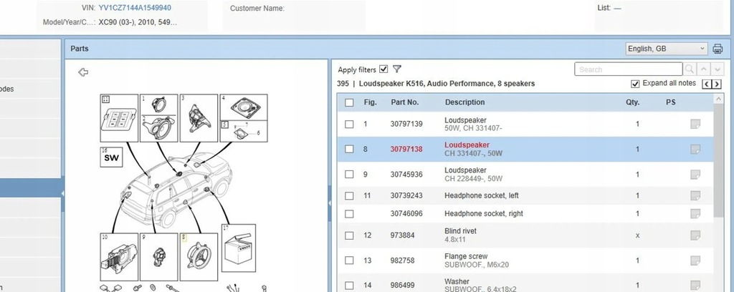Viewport: 734px width, 292px height.
Task: Click into the parts Search field
Action: [628, 69]
